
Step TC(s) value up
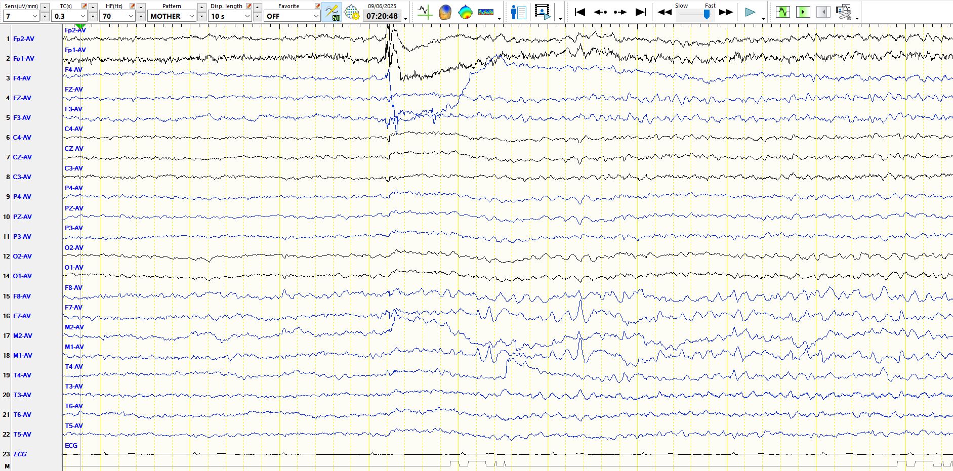tap(93, 7)
